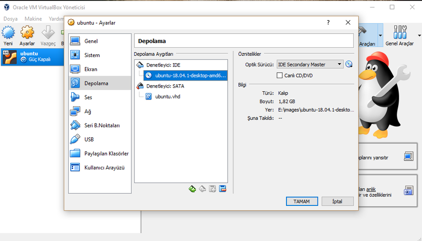Open the USB settings category

(89, 139)
